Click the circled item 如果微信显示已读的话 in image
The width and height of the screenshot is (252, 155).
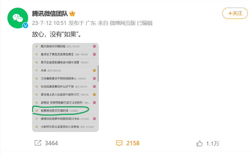pyautogui.click(x=55, y=111)
